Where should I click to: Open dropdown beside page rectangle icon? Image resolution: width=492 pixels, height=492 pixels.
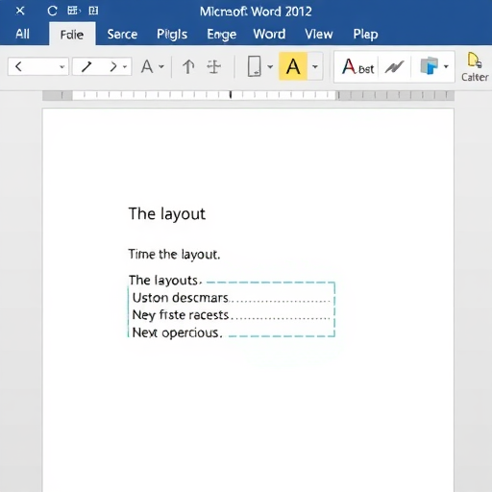(270, 66)
